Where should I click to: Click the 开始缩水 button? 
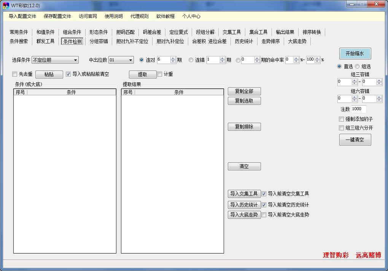click(x=355, y=53)
